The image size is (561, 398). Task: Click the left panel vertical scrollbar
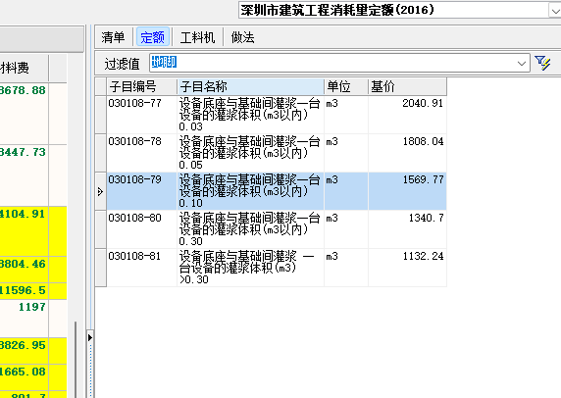point(76,360)
